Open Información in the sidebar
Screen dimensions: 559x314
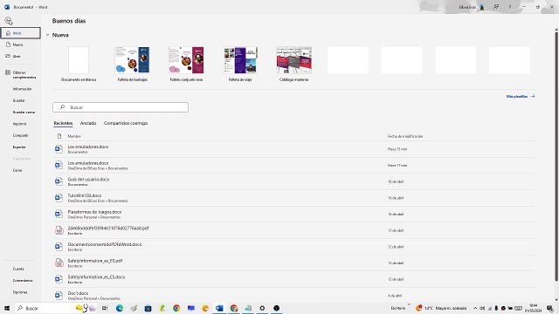22,89
